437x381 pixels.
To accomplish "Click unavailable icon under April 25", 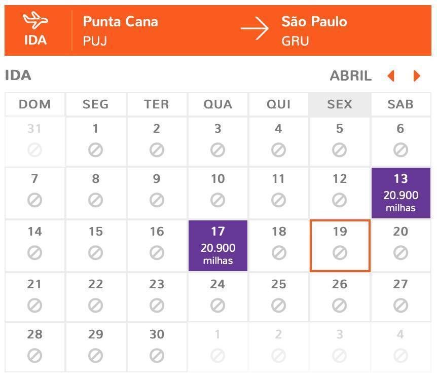I will (x=279, y=306).
